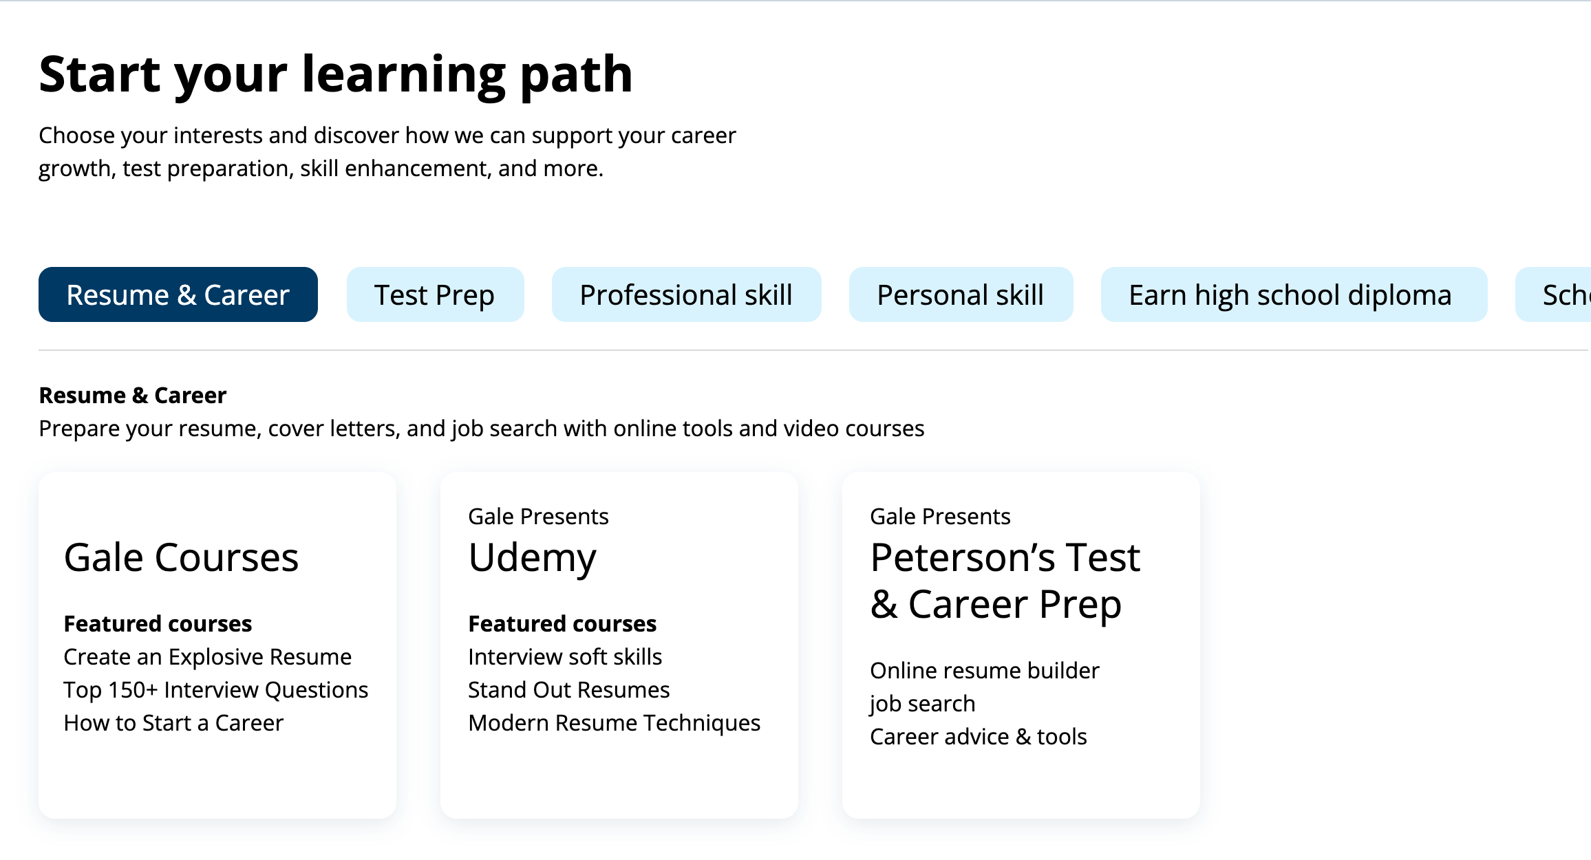This screenshot has height=860, width=1591.
Task: Open the Udemy card title
Action: 532,557
